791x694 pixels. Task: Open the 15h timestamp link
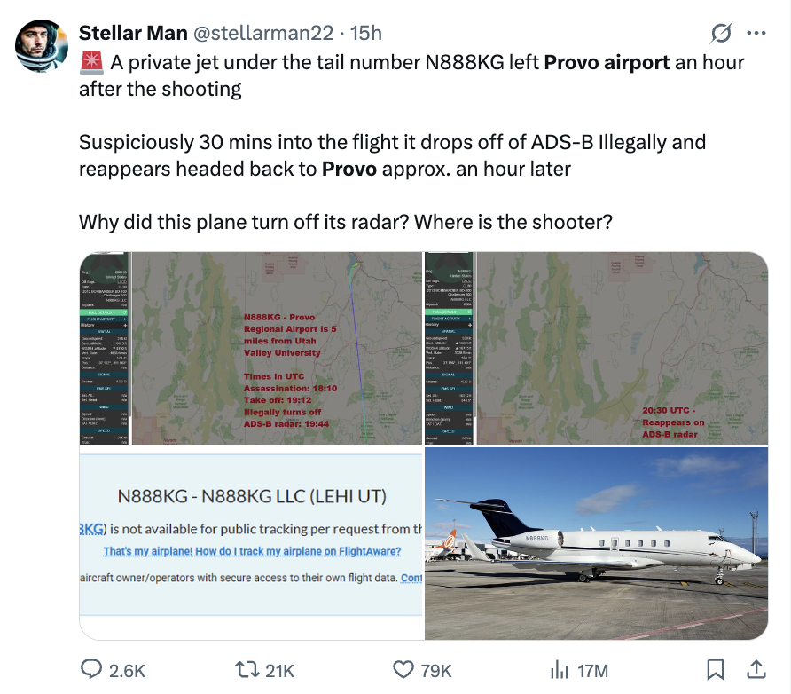(x=366, y=34)
